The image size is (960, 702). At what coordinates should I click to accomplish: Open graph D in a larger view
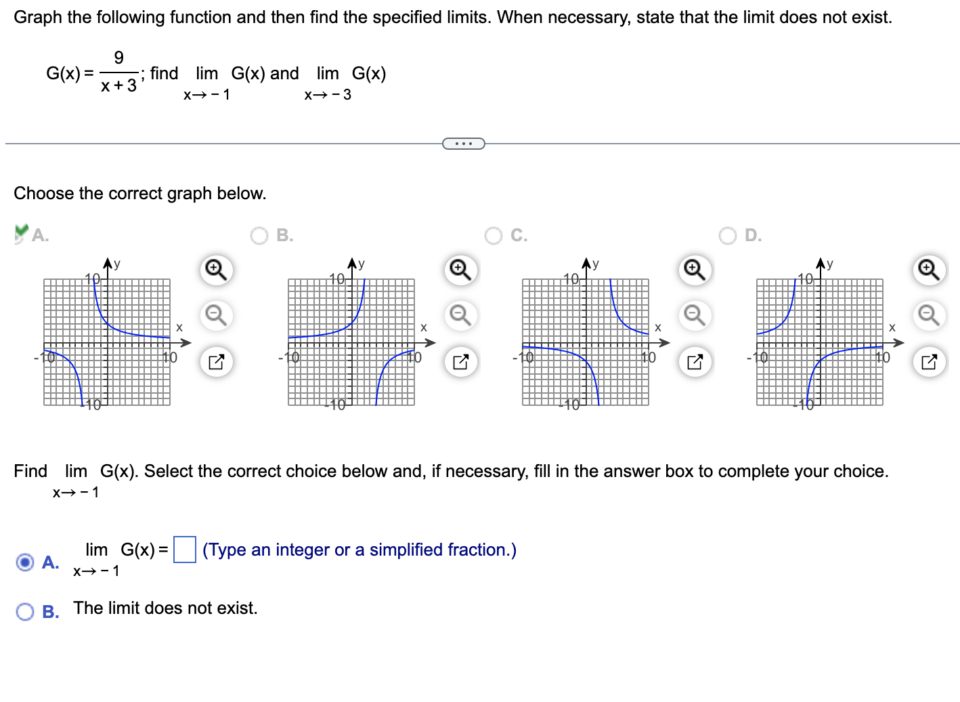click(928, 361)
